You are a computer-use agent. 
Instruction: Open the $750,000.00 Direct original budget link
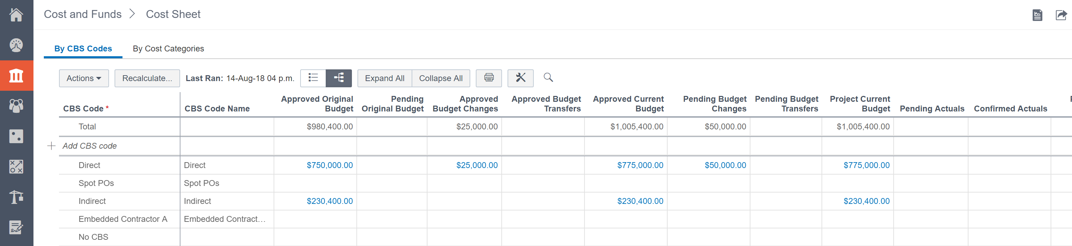[x=330, y=165]
